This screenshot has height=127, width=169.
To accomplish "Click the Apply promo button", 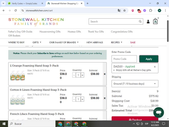I will click(x=149, y=59).
